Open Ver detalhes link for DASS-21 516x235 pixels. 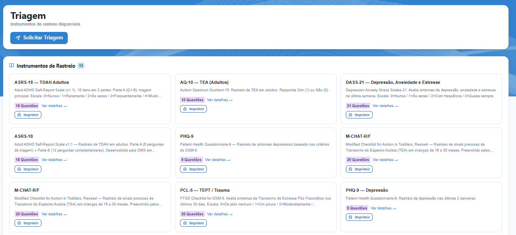(386, 106)
